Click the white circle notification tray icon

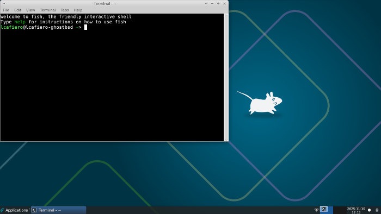coord(370,210)
